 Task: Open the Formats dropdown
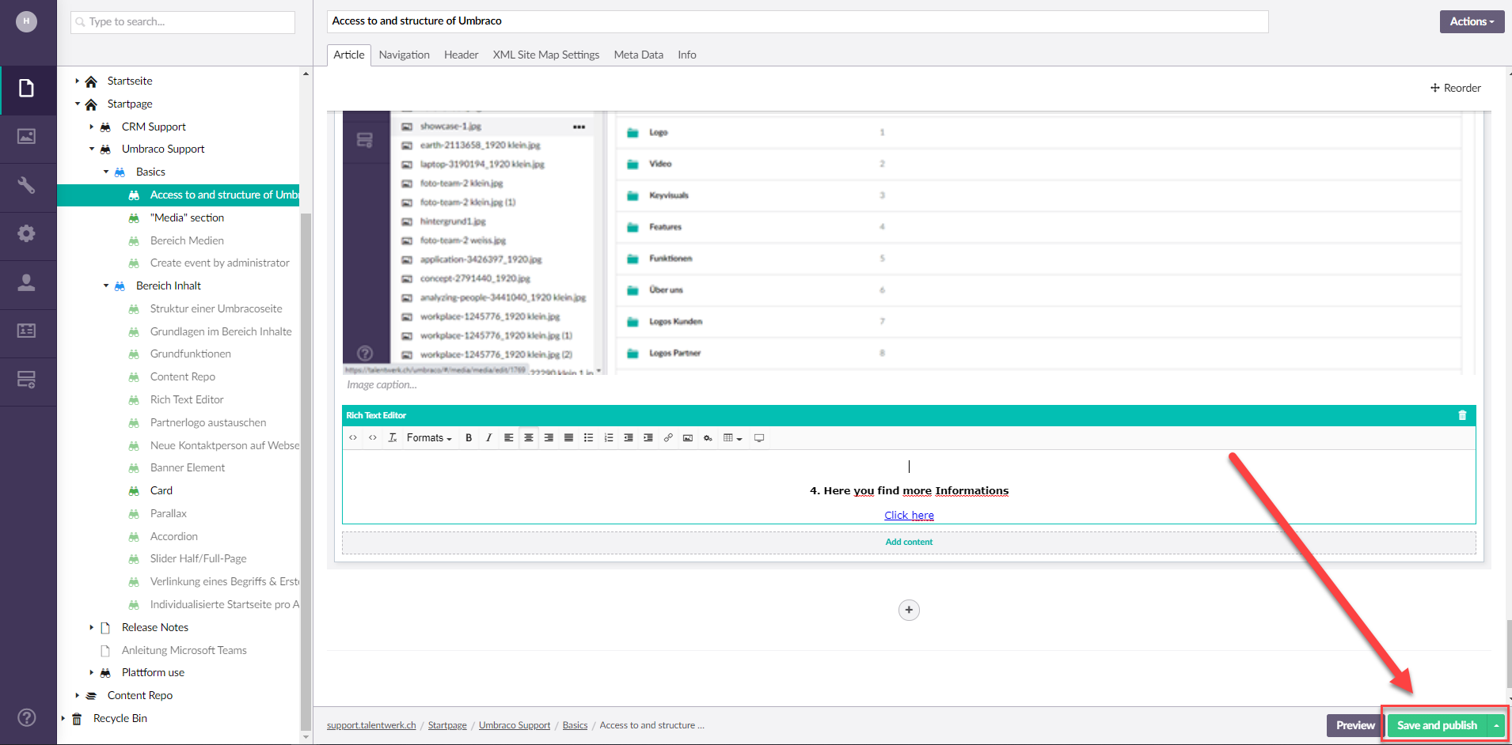pos(429,438)
